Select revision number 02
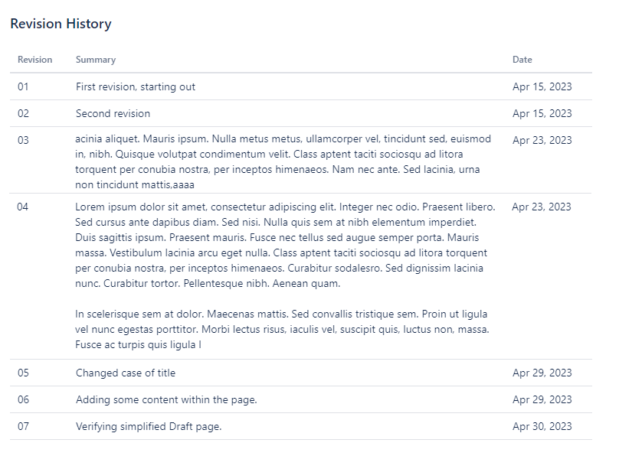The height and width of the screenshot is (456, 619). click(23, 113)
